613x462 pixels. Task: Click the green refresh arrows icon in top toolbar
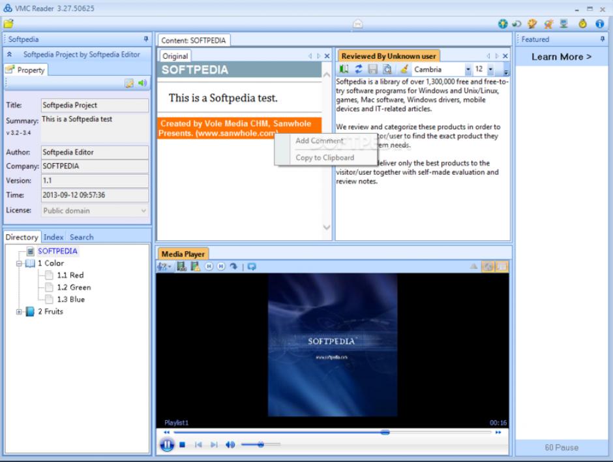[x=517, y=24]
